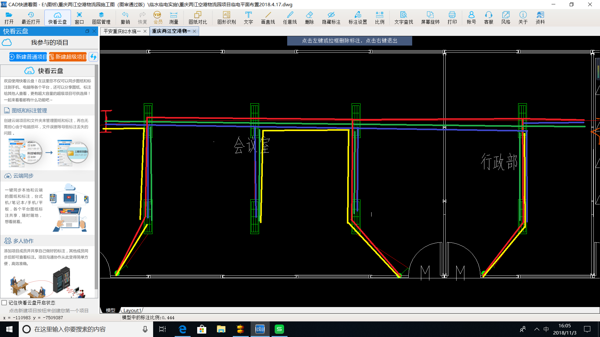Click the 云端同步 heading
This screenshot has height=337, width=600.
pyautogui.click(x=23, y=176)
